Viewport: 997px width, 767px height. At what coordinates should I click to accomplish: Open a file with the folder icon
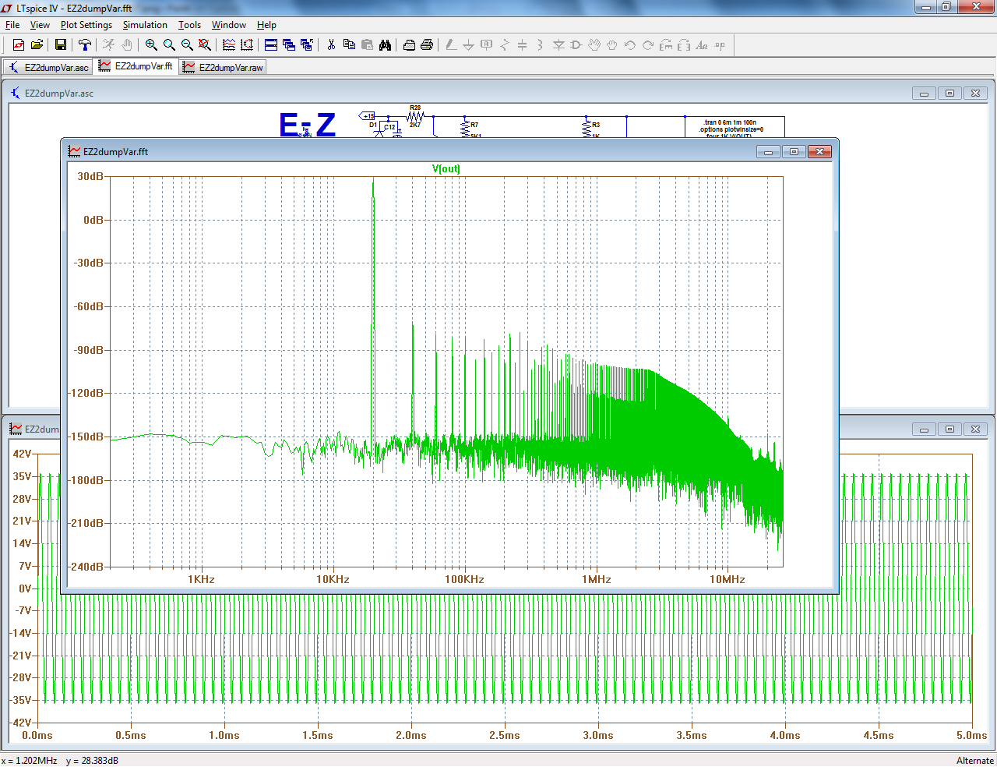click(x=37, y=45)
